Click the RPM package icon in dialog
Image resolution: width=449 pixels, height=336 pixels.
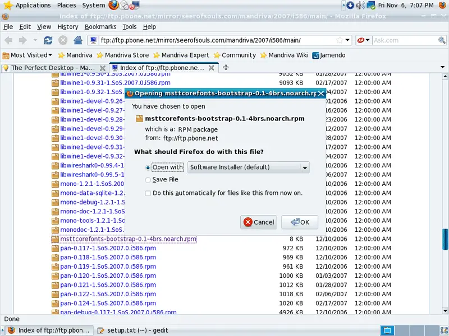pyautogui.click(x=139, y=119)
